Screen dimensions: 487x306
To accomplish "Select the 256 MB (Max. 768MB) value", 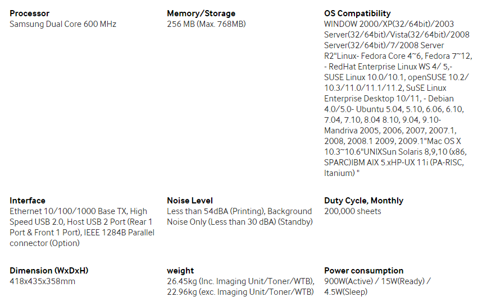I will click(x=206, y=24).
